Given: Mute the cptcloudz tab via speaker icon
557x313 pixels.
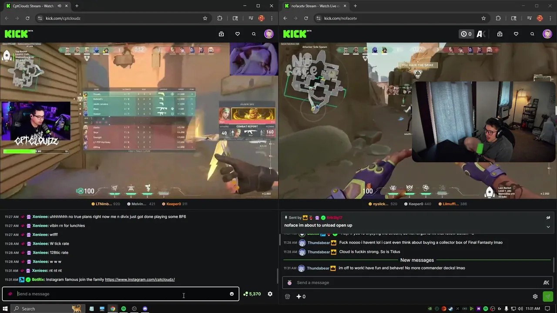Looking at the screenshot, I should pyautogui.click(x=59, y=6).
